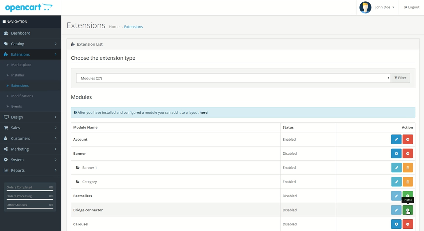This screenshot has width=424, height=231.
Task: Expand the Catalog sidebar menu
Action: coord(30,44)
